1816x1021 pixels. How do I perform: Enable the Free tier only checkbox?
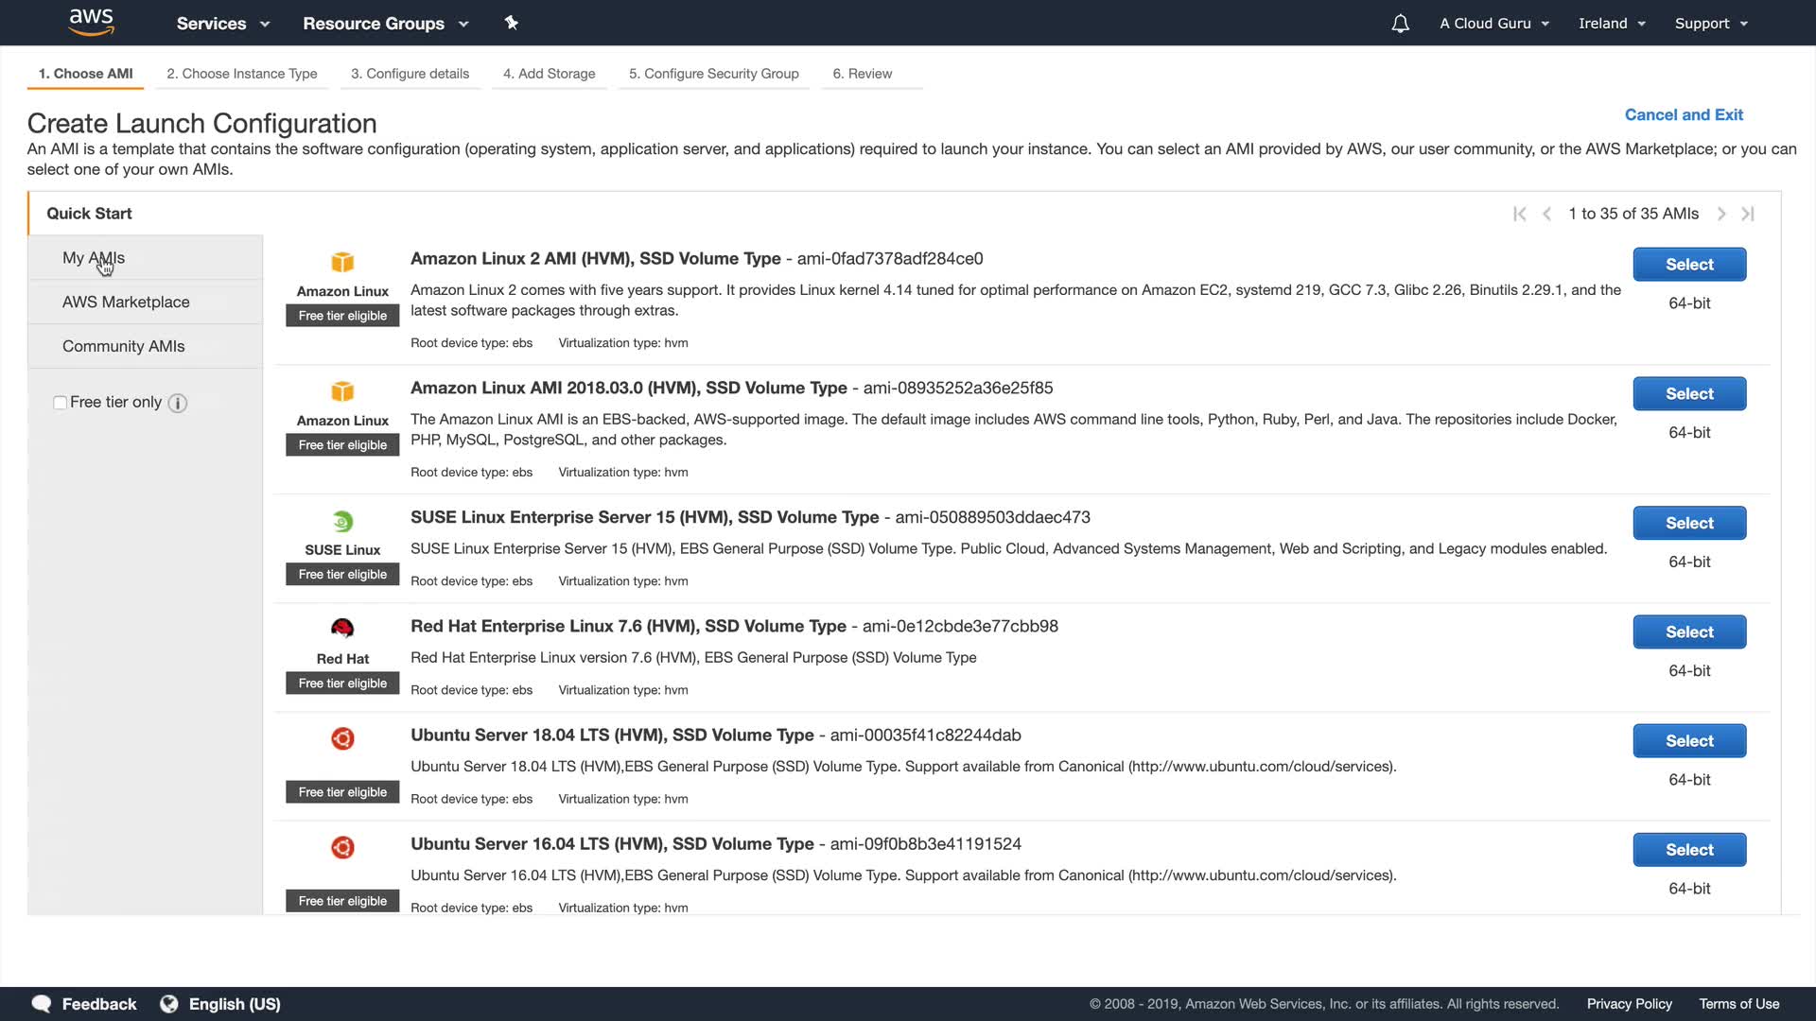pyautogui.click(x=60, y=403)
